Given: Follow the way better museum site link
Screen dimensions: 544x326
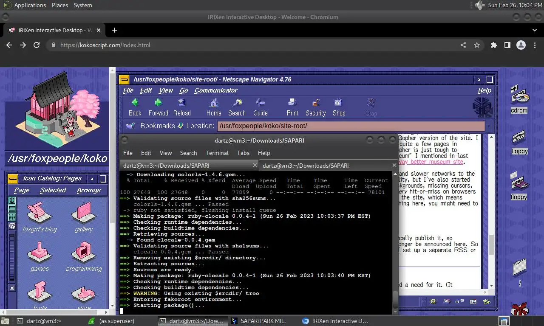Looking at the screenshot, I should pos(431,162).
